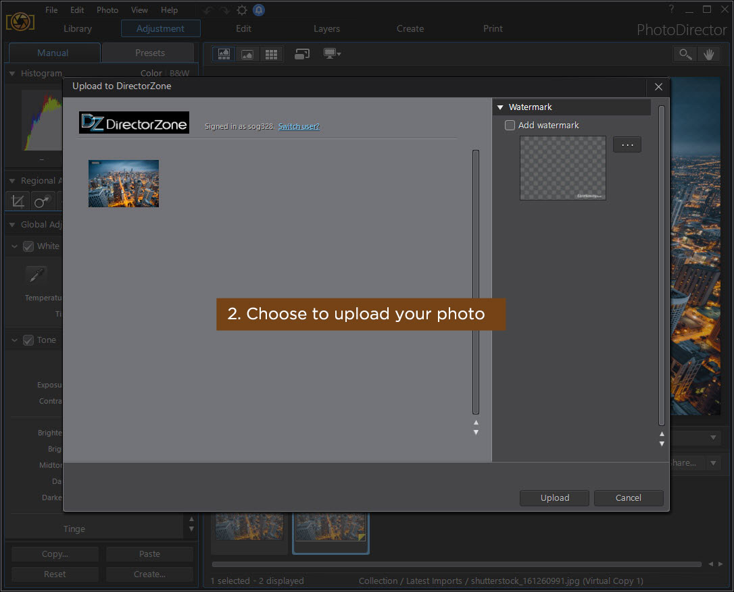
Task: Collapse the Watermark section
Action: pyautogui.click(x=500, y=107)
